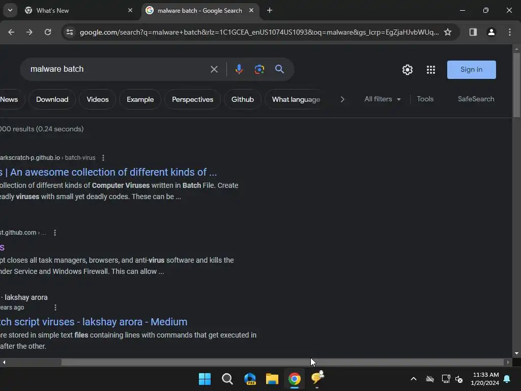Bookmark this page with the star

(x=448, y=32)
